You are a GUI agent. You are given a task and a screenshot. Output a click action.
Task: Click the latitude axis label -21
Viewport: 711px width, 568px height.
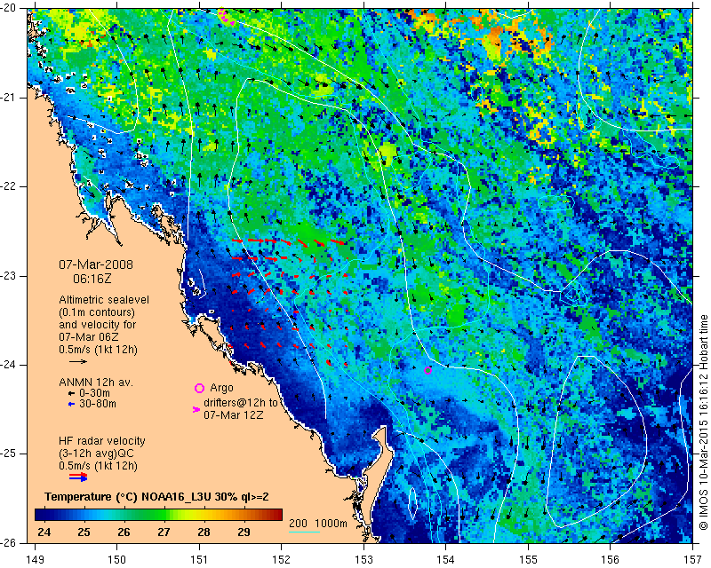[x=10, y=98]
